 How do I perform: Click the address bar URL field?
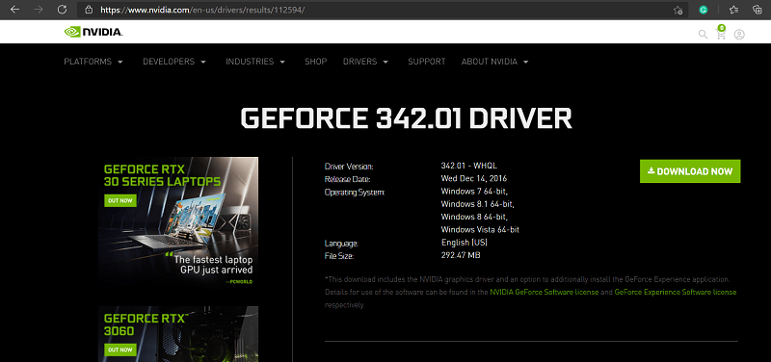point(383,10)
